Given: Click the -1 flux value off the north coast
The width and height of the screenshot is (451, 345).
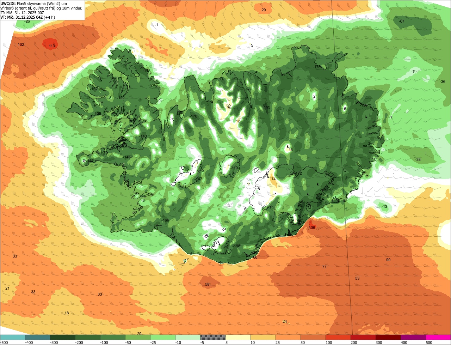Looking at the screenshot, I should [156, 25].
